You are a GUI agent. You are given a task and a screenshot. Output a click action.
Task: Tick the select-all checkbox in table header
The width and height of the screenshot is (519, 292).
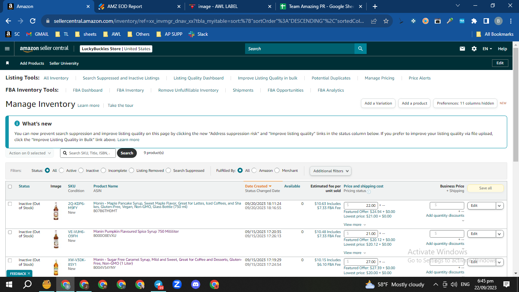point(10,186)
